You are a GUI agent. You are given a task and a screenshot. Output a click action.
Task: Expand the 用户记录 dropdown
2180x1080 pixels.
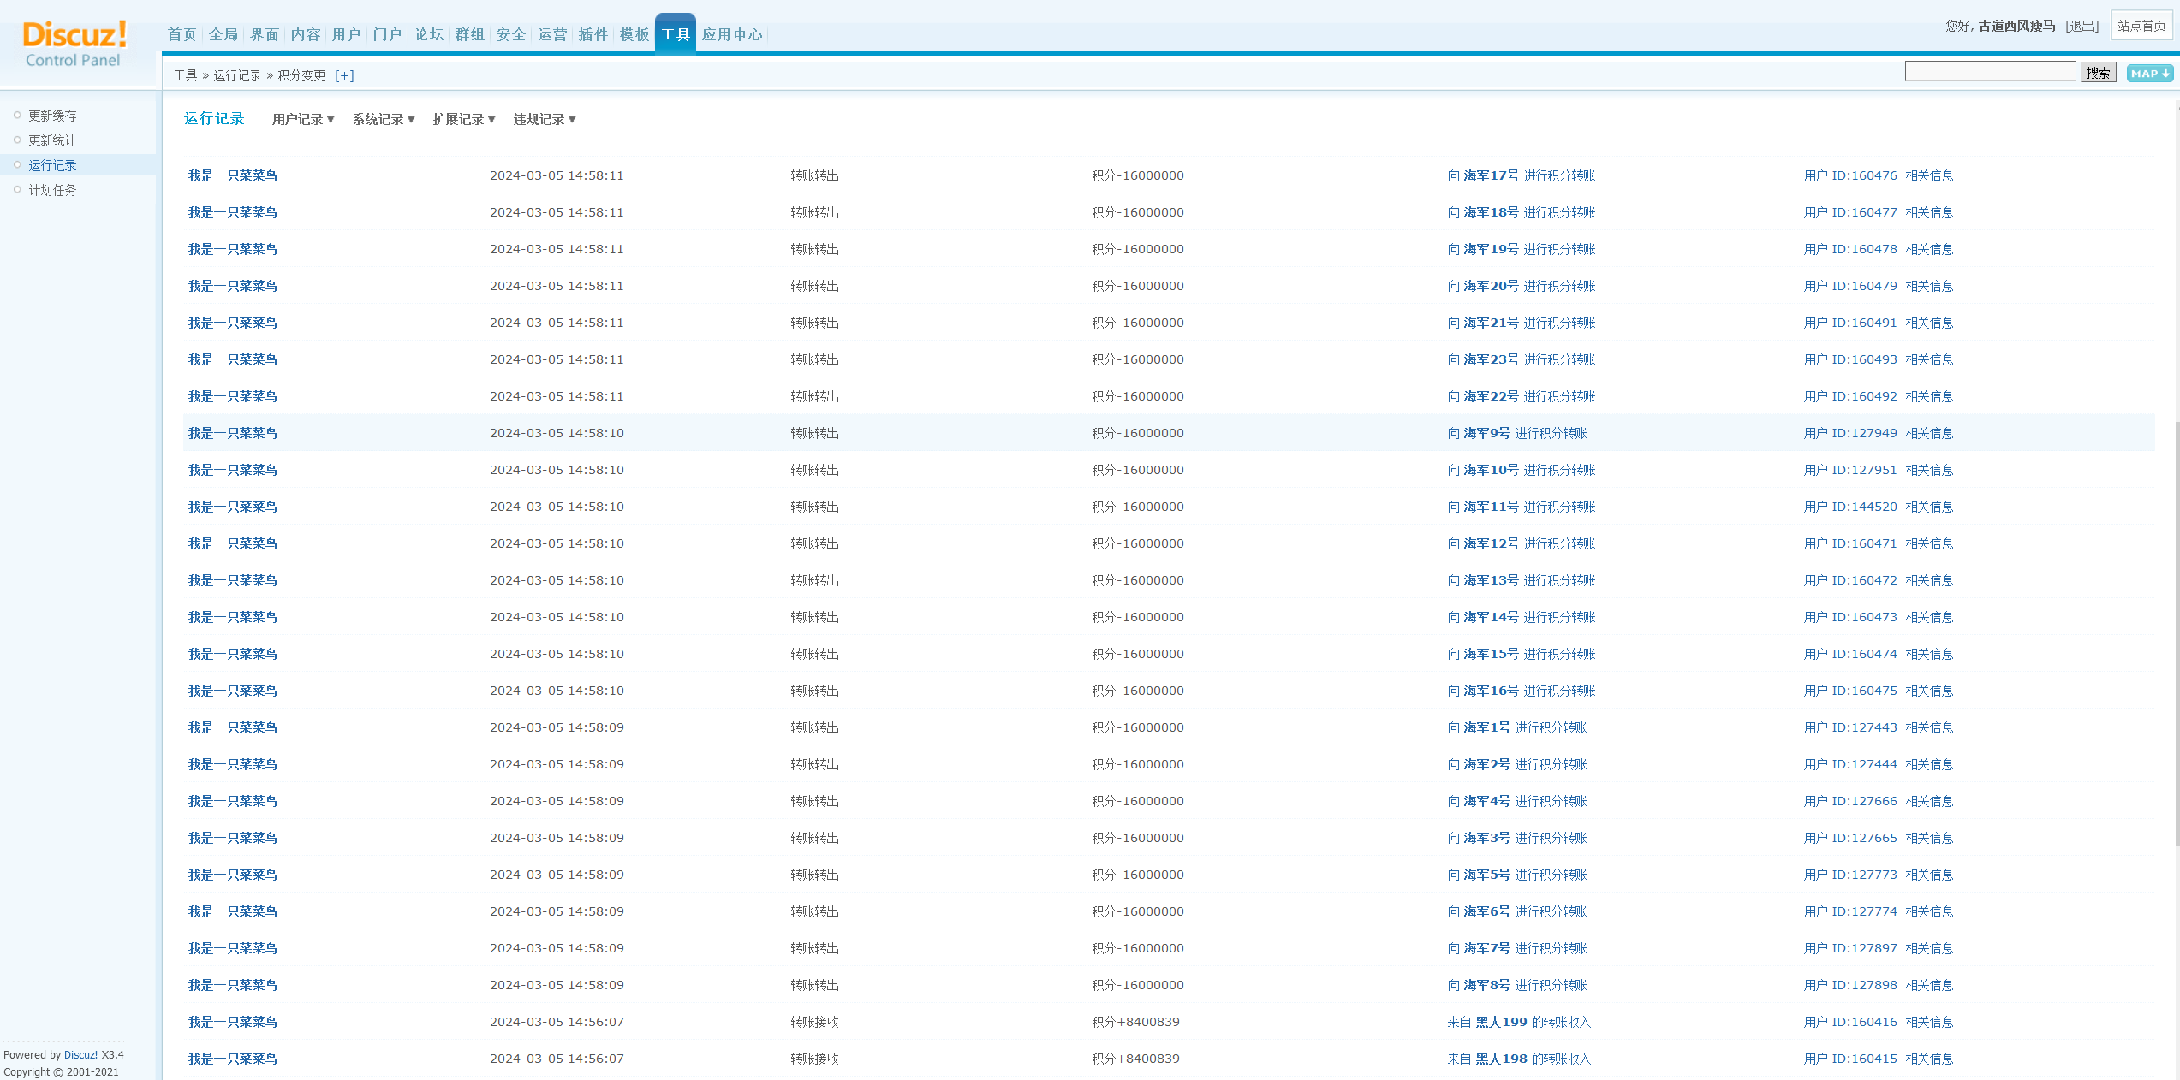point(303,119)
